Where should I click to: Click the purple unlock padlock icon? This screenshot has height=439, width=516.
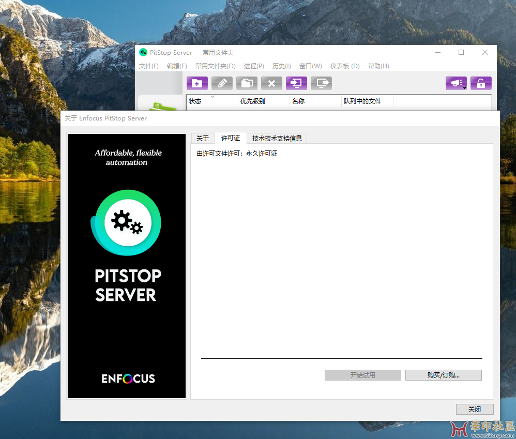(x=481, y=83)
